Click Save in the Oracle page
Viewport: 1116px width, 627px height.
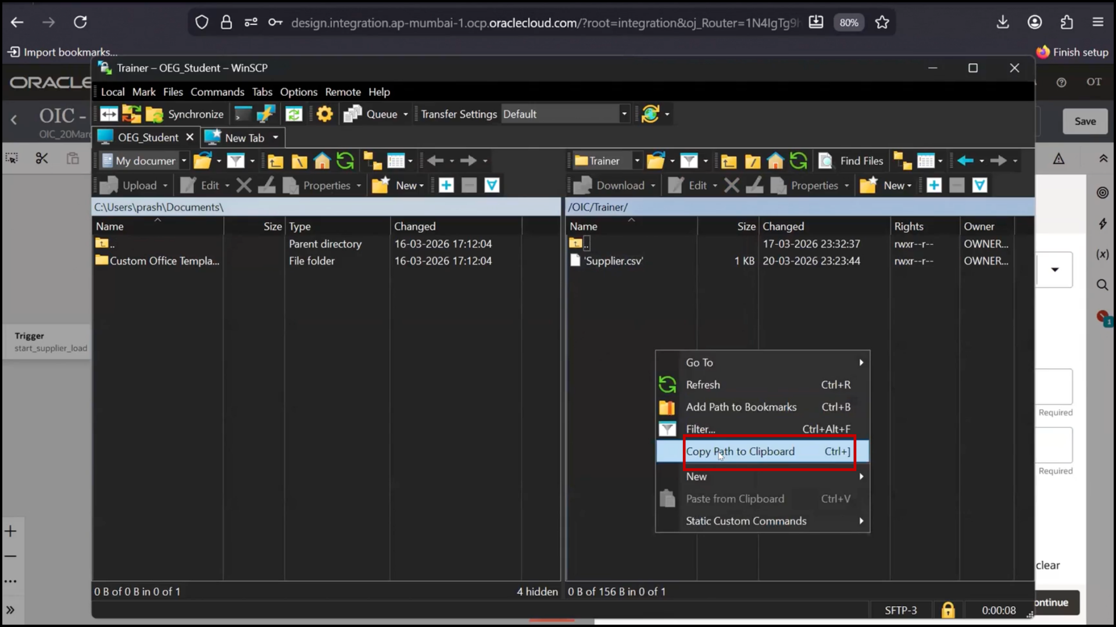pos(1085,121)
